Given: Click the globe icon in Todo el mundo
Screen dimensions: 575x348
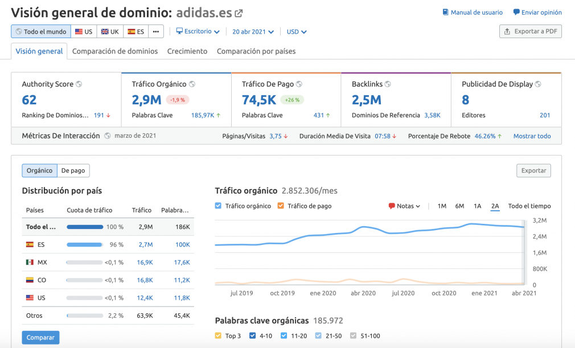Looking at the screenshot, I should point(19,31).
